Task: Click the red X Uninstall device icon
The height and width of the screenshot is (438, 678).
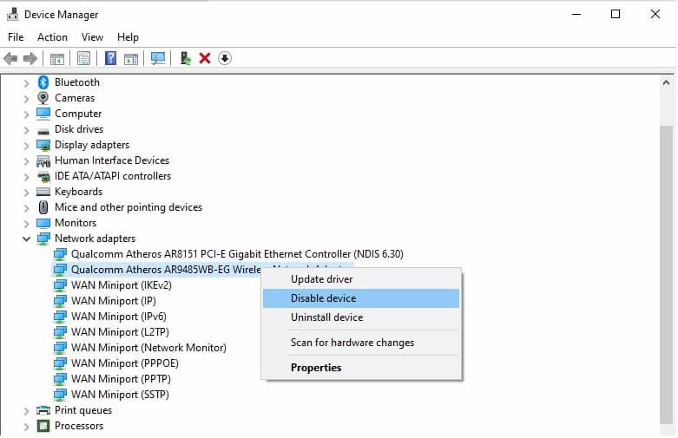Action: click(205, 58)
